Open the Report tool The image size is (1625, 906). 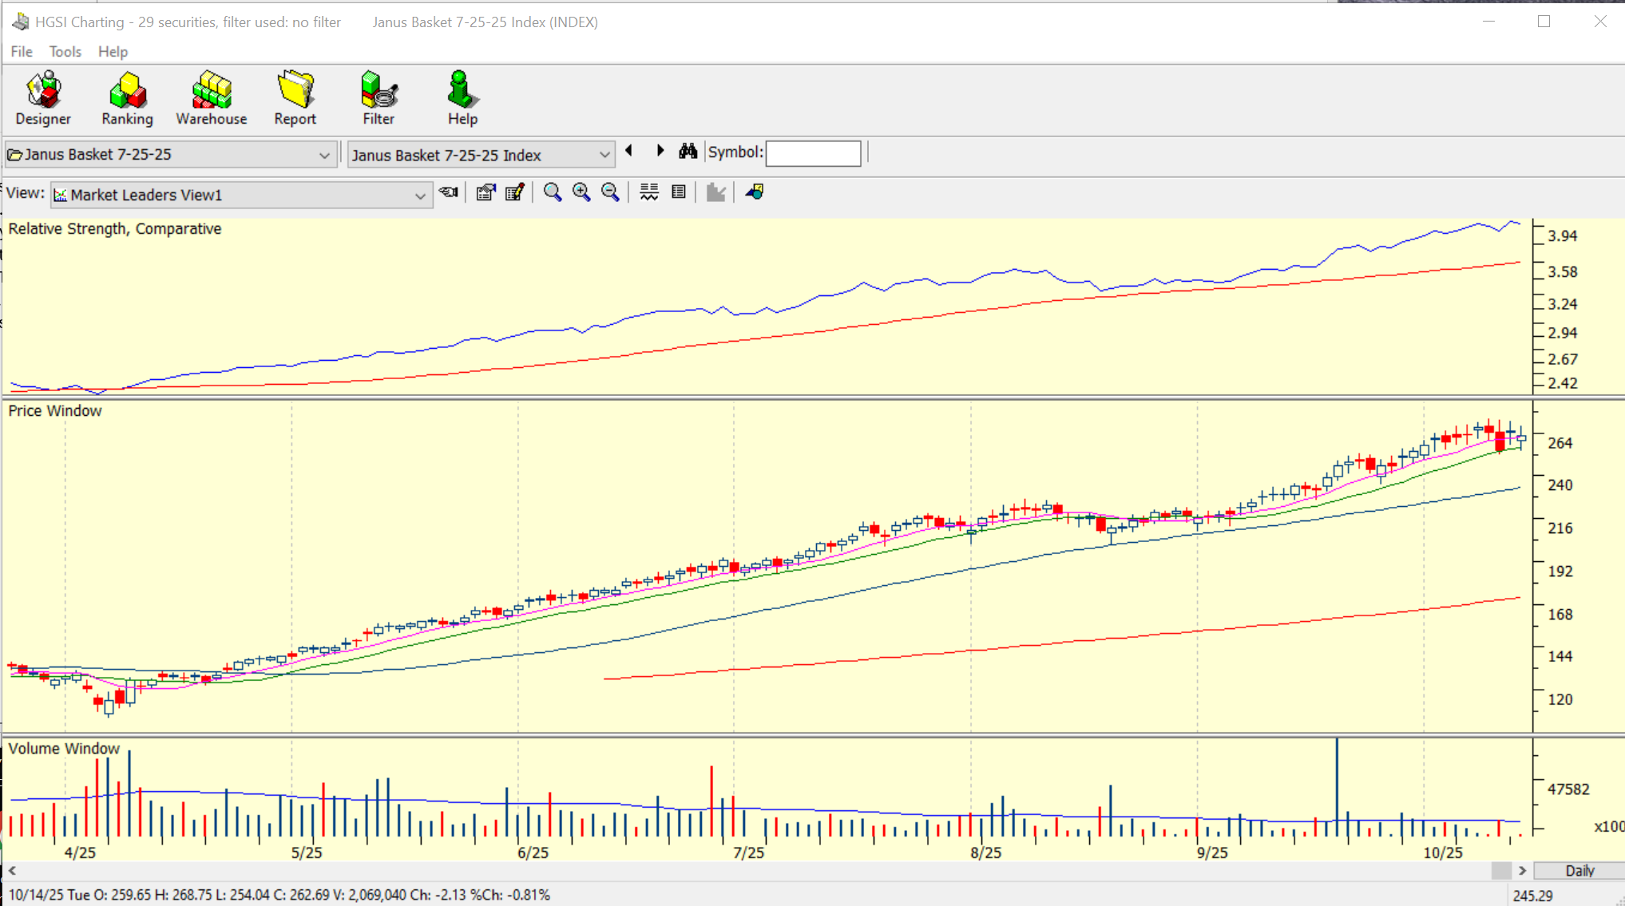click(295, 98)
